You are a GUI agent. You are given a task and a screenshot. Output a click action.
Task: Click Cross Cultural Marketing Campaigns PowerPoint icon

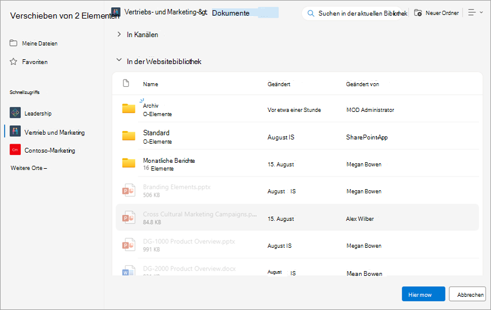coord(128,217)
